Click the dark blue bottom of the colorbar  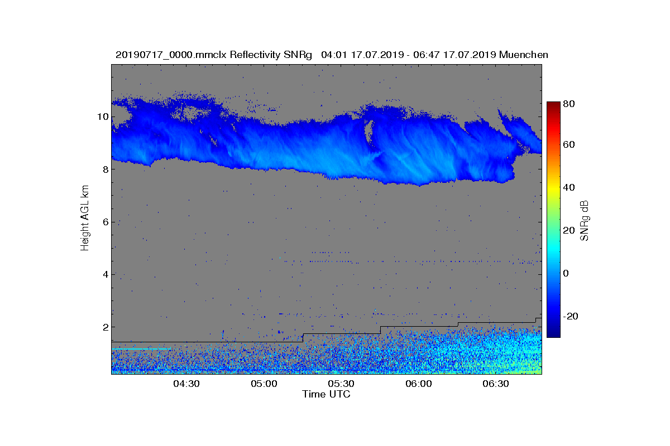(553, 333)
